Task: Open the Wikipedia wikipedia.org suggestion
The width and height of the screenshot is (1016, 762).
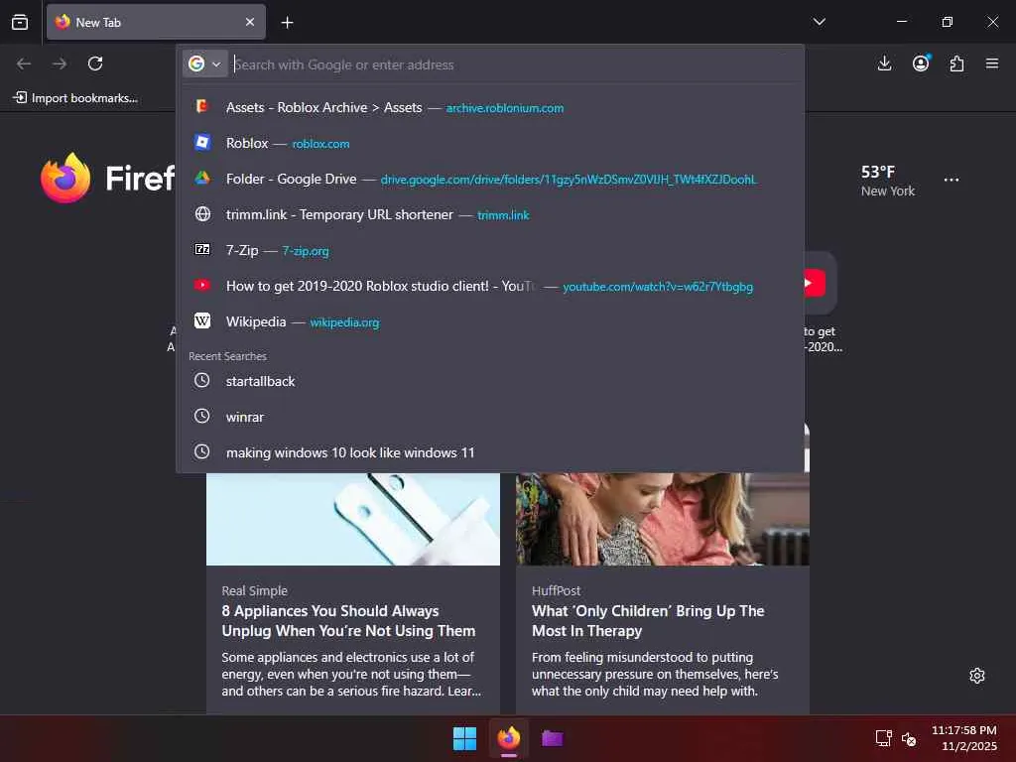Action: 490,321
